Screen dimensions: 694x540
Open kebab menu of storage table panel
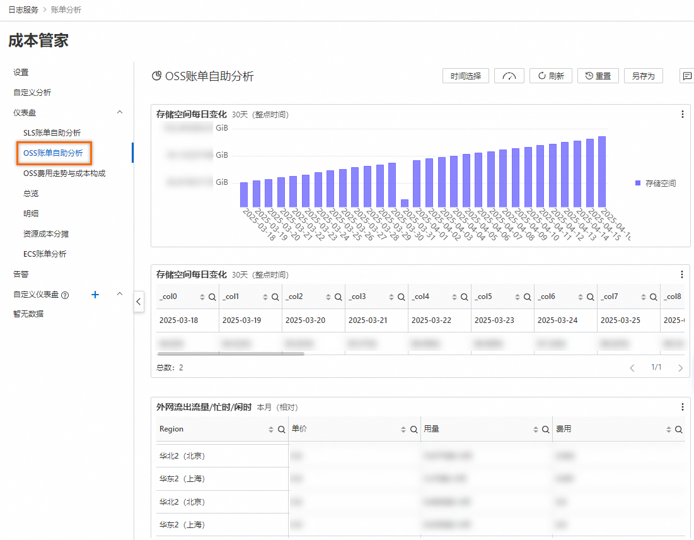point(682,274)
